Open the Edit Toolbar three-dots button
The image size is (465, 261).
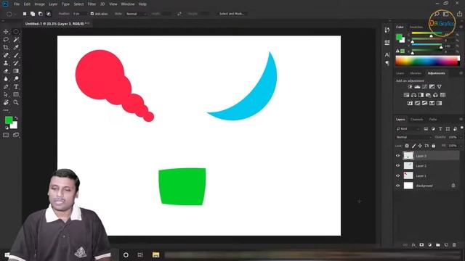click(6, 110)
